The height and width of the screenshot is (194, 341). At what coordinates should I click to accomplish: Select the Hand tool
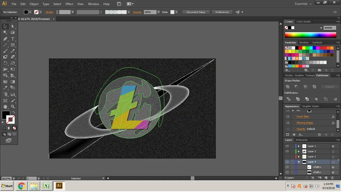click(5, 107)
